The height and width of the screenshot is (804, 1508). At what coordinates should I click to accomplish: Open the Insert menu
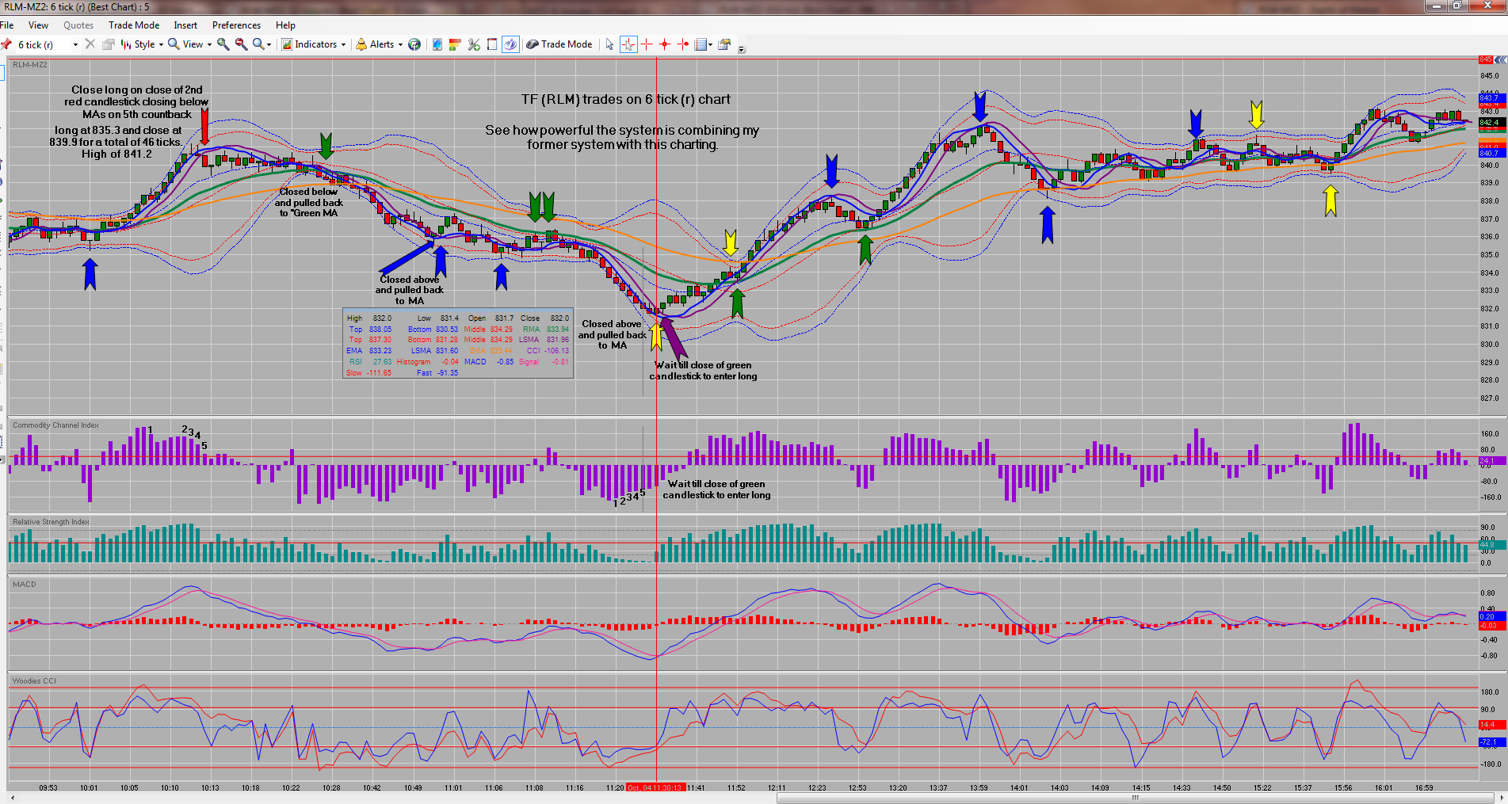185,25
